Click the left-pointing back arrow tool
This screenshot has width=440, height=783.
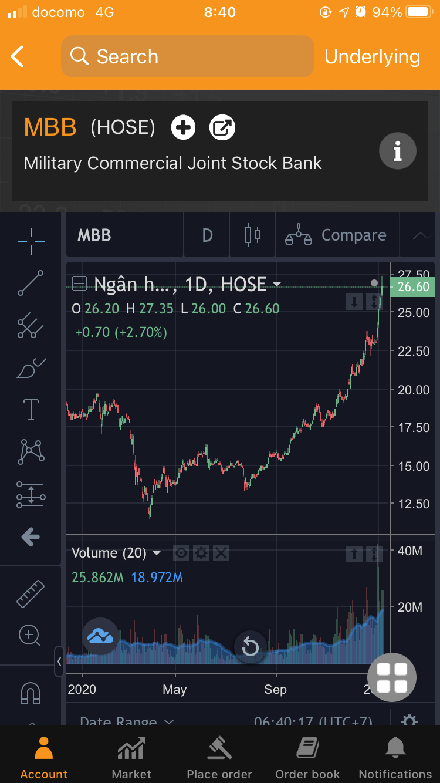coord(31,536)
